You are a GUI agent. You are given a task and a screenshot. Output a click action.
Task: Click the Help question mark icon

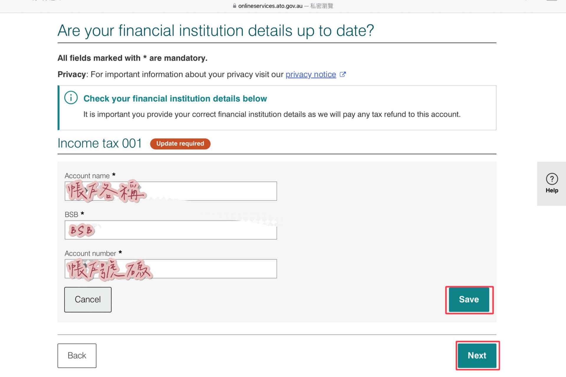552,179
